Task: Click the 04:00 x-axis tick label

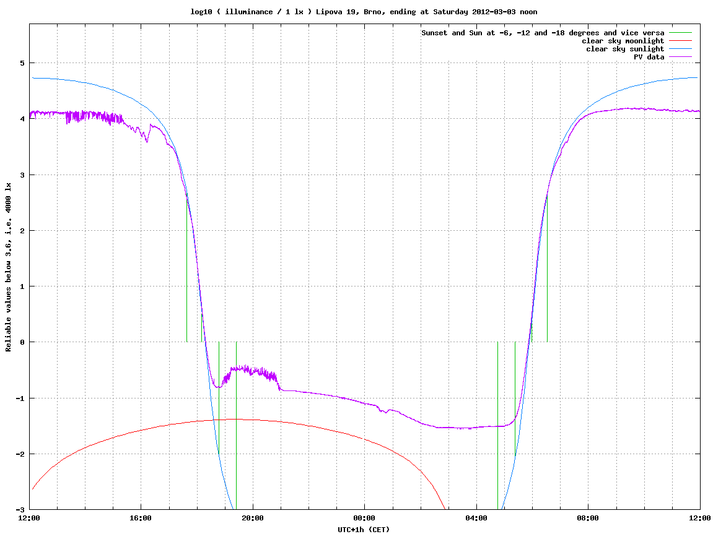Action: tap(476, 518)
